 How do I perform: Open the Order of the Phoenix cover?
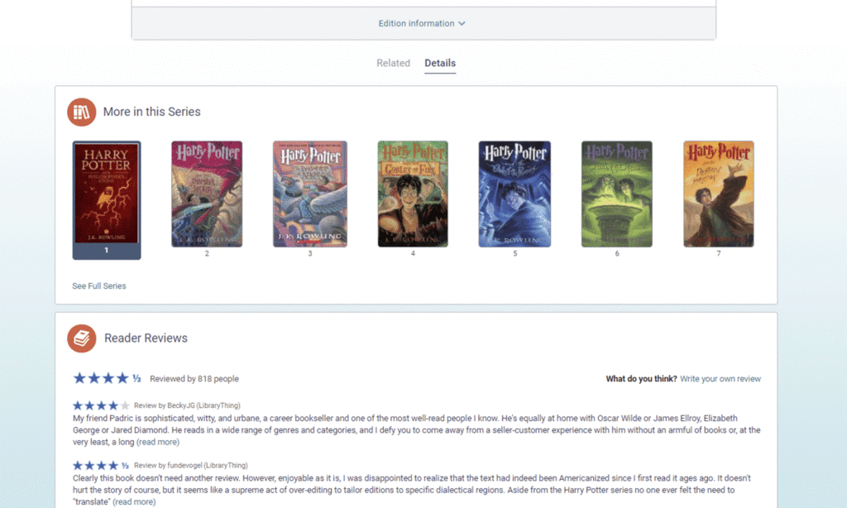click(x=514, y=194)
